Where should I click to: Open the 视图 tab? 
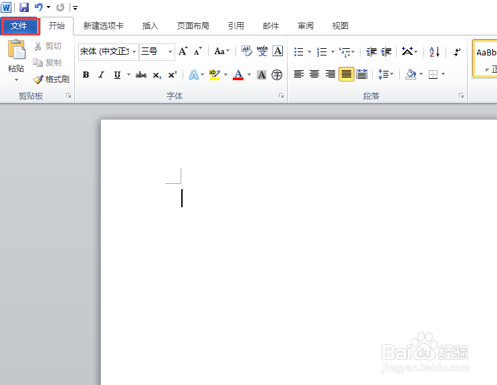tap(340, 26)
